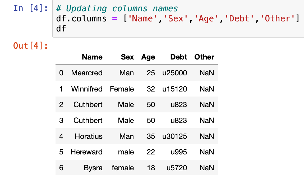
Task: Select the Debt column header
Action: [x=179, y=57]
